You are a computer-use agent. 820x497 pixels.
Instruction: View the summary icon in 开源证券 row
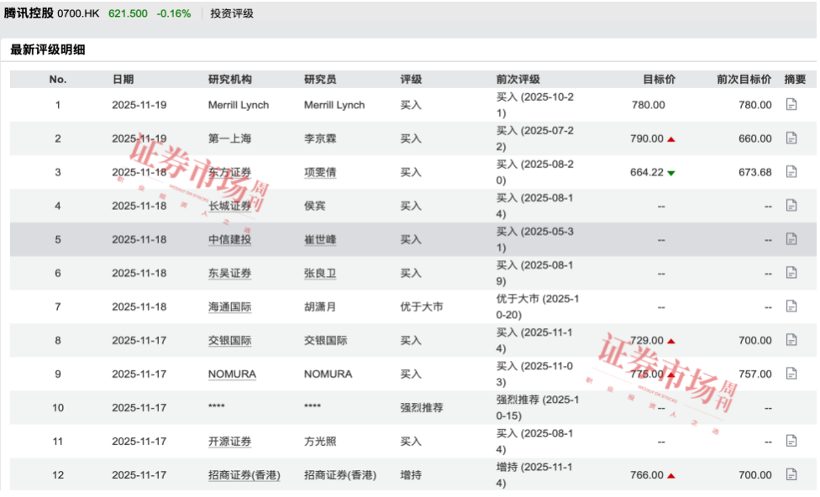(790, 441)
